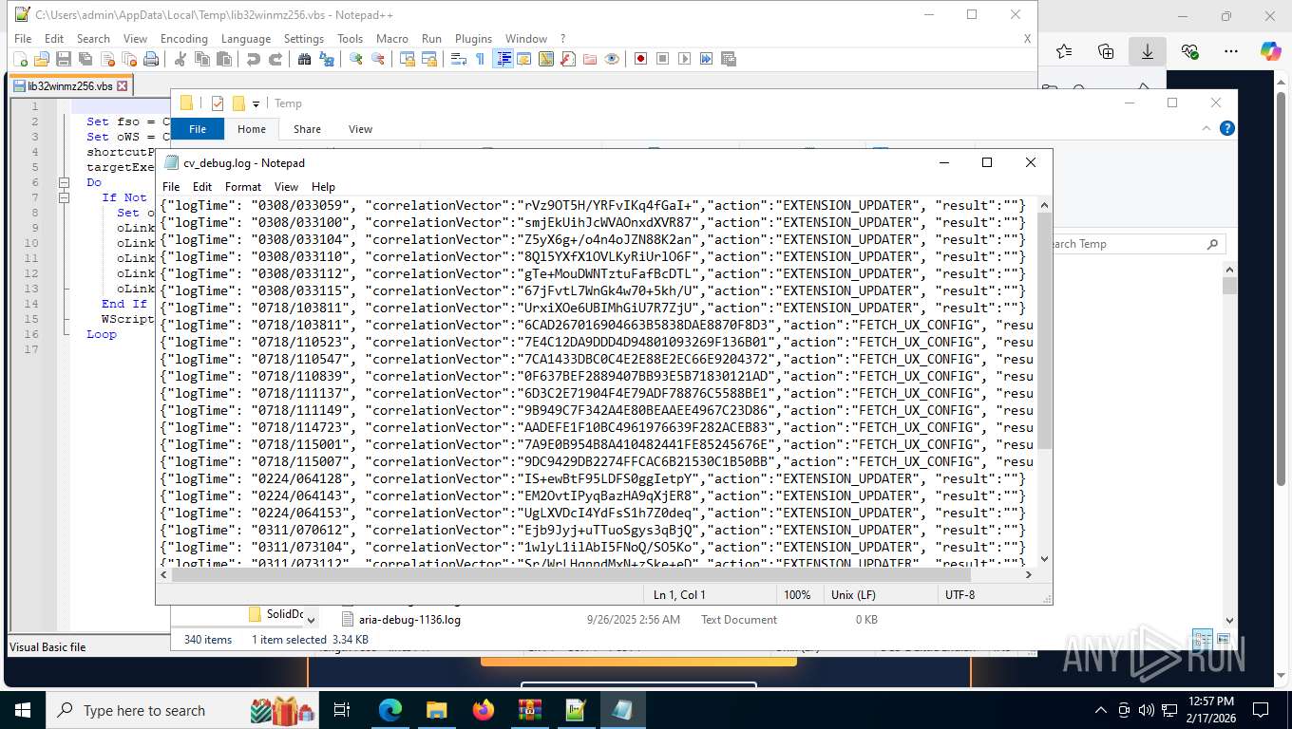Collapse the If Not fold marker
Viewport: 1292px width, 729px height.
pyautogui.click(x=64, y=197)
